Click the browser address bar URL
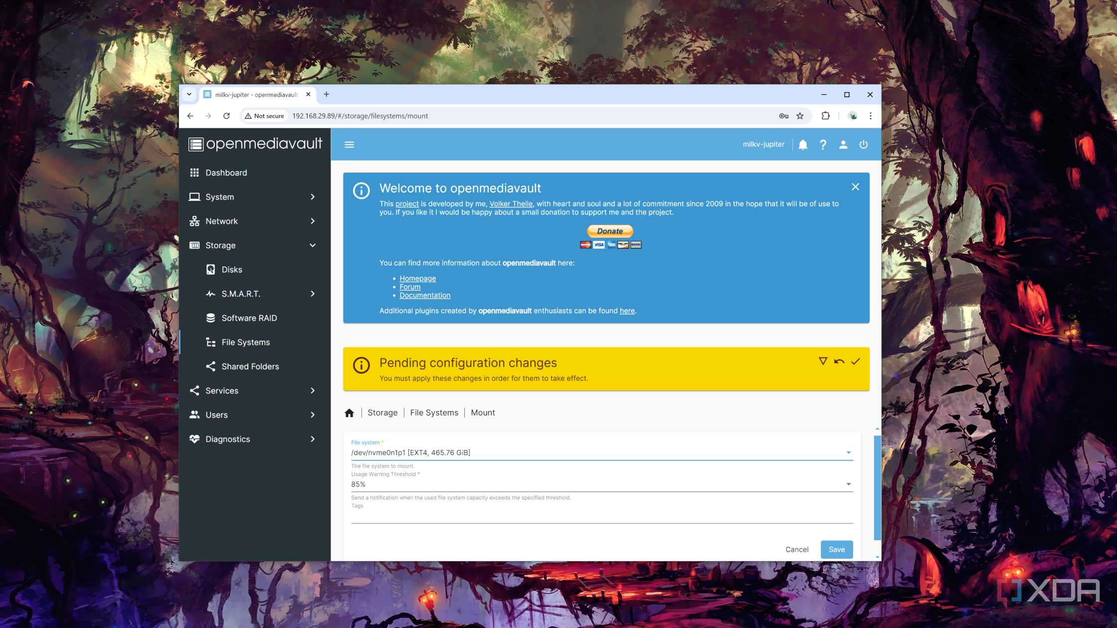 [360, 116]
